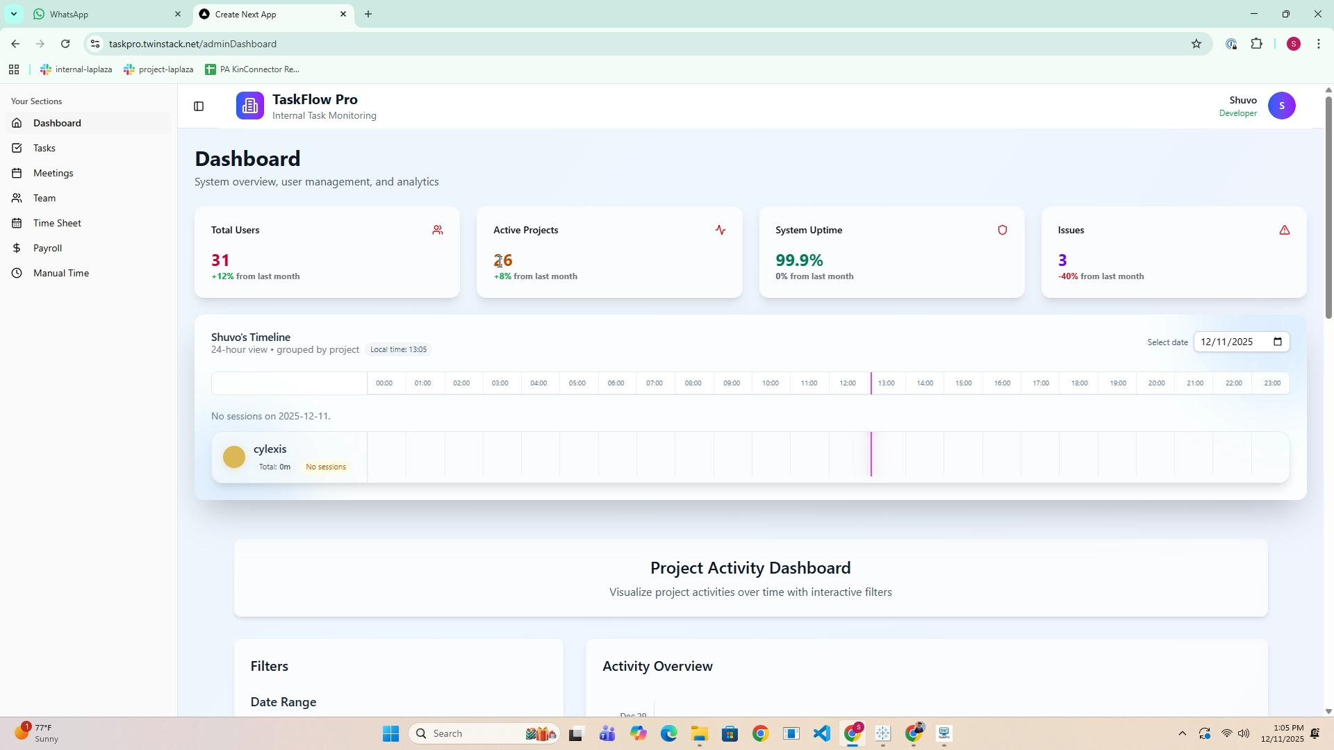Click the Issues warning triangle icon
Screen dimensions: 1334x750
1285,231
